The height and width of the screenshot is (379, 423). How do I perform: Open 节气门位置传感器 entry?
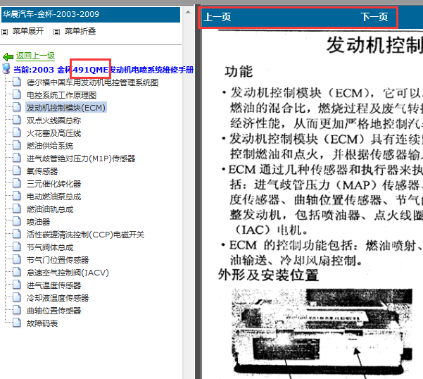[x=58, y=260]
